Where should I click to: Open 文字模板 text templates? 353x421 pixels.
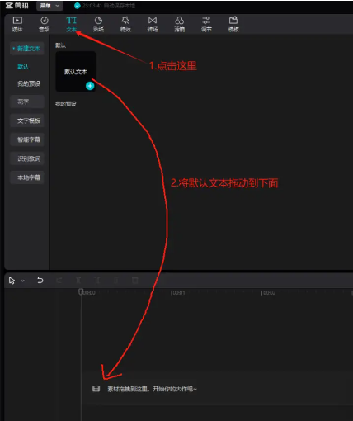(x=27, y=121)
